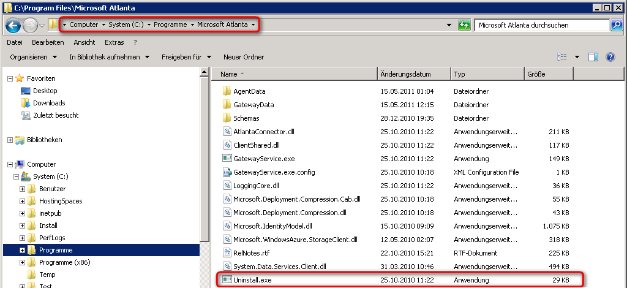Expand the Benutzer folder in tree
The height and width of the screenshot is (288, 627).
[x=23, y=189]
